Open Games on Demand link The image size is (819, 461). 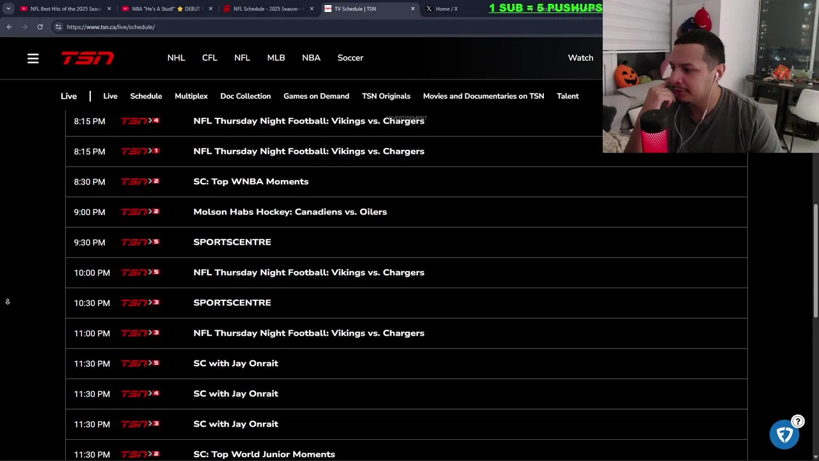pos(316,96)
